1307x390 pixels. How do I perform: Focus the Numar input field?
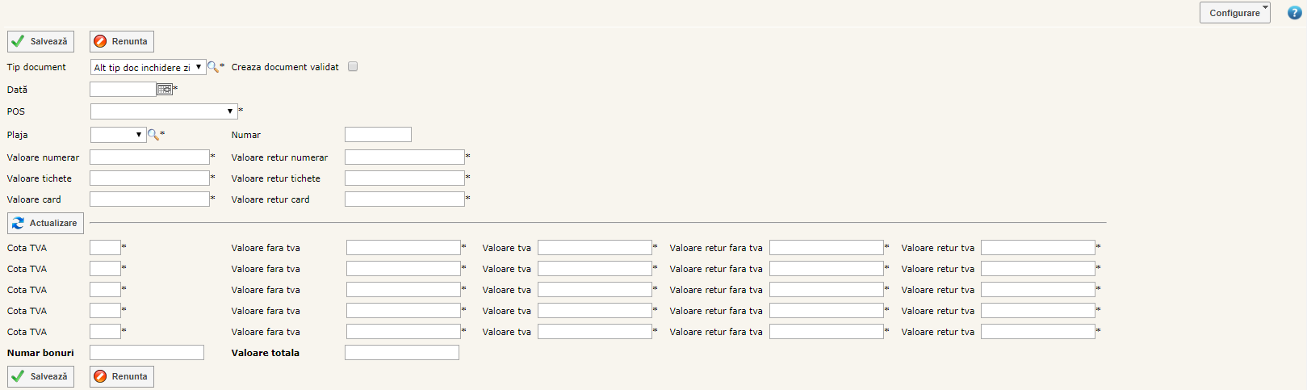point(378,135)
